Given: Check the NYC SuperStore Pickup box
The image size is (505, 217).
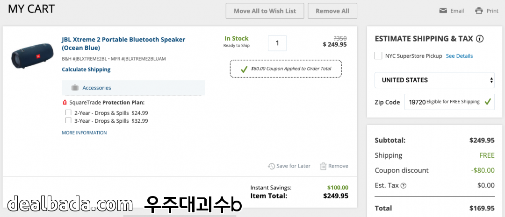Looking at the screenshot, I should (378, 56).
